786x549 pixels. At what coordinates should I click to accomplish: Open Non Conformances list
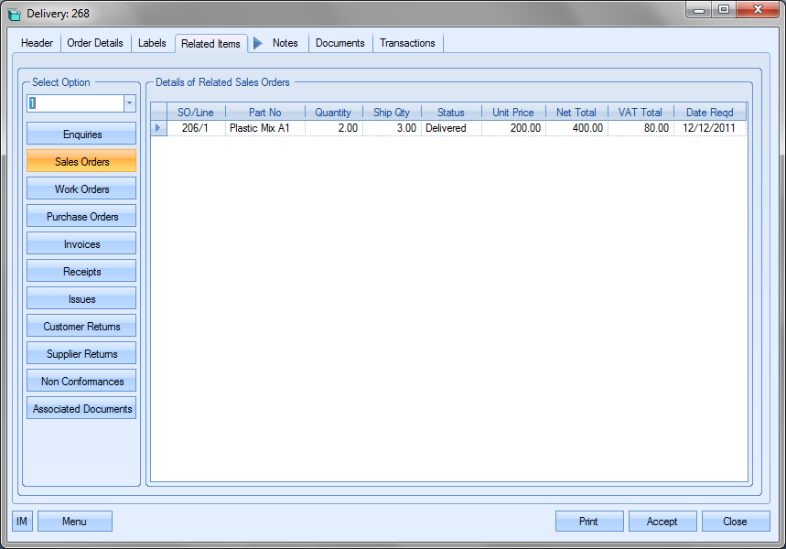tap(82, 382)
